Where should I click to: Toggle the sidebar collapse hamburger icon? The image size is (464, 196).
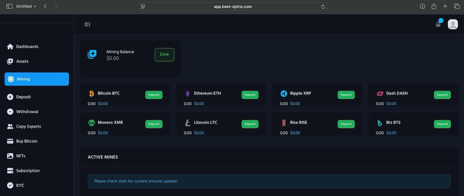point(87,24)
